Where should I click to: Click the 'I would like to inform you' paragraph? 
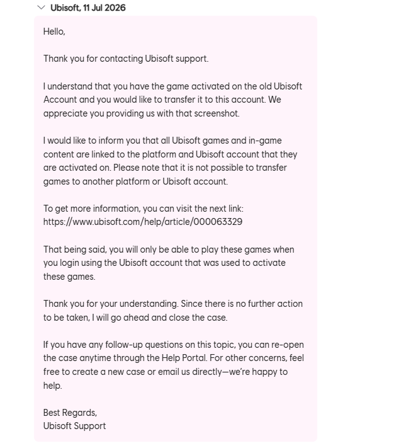170,161
